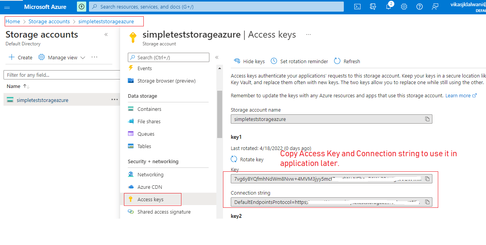The image size is (486, 245).
Task: Copy the key1 Key value
Action: 427,179
